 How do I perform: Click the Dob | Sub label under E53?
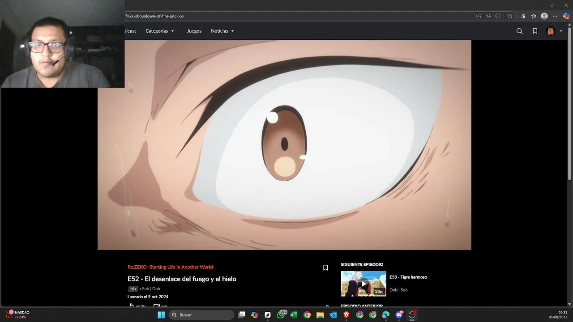(x=398, y=290)
